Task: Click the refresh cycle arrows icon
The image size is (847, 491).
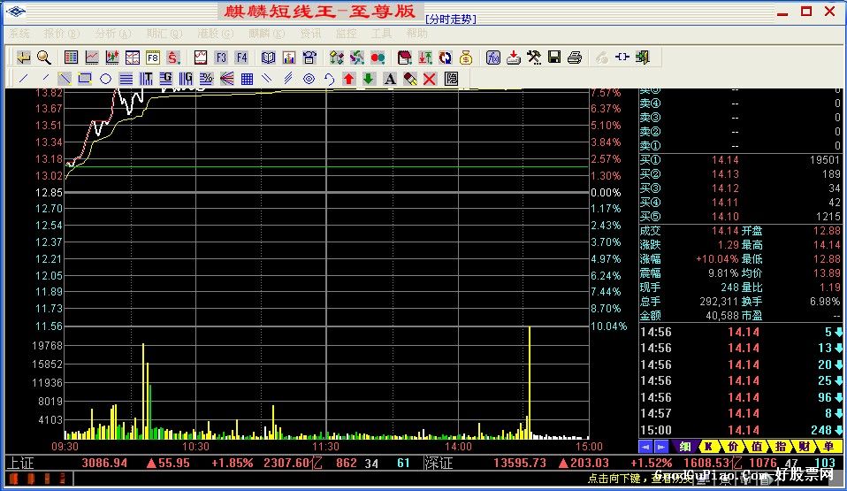Action: pyautogui.click(x=445, y=58)
